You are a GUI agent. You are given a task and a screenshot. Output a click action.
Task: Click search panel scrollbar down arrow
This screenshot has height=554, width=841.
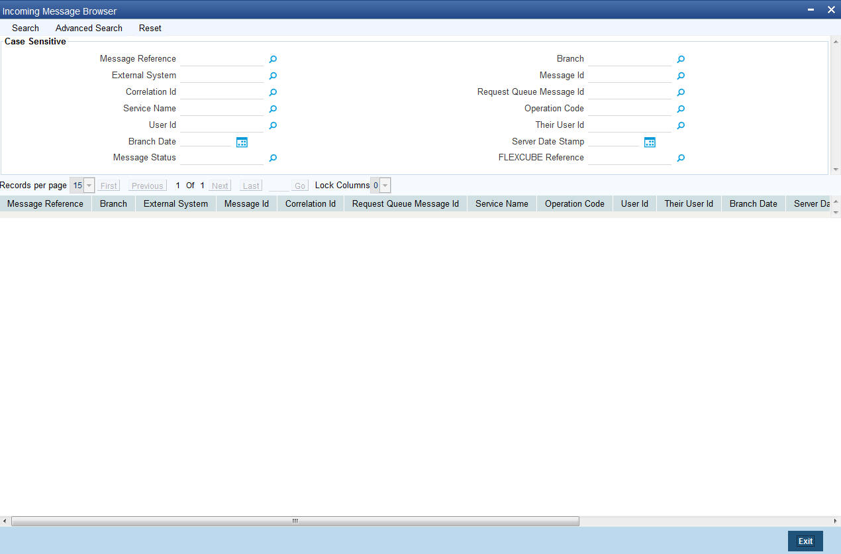coord(835,170)
